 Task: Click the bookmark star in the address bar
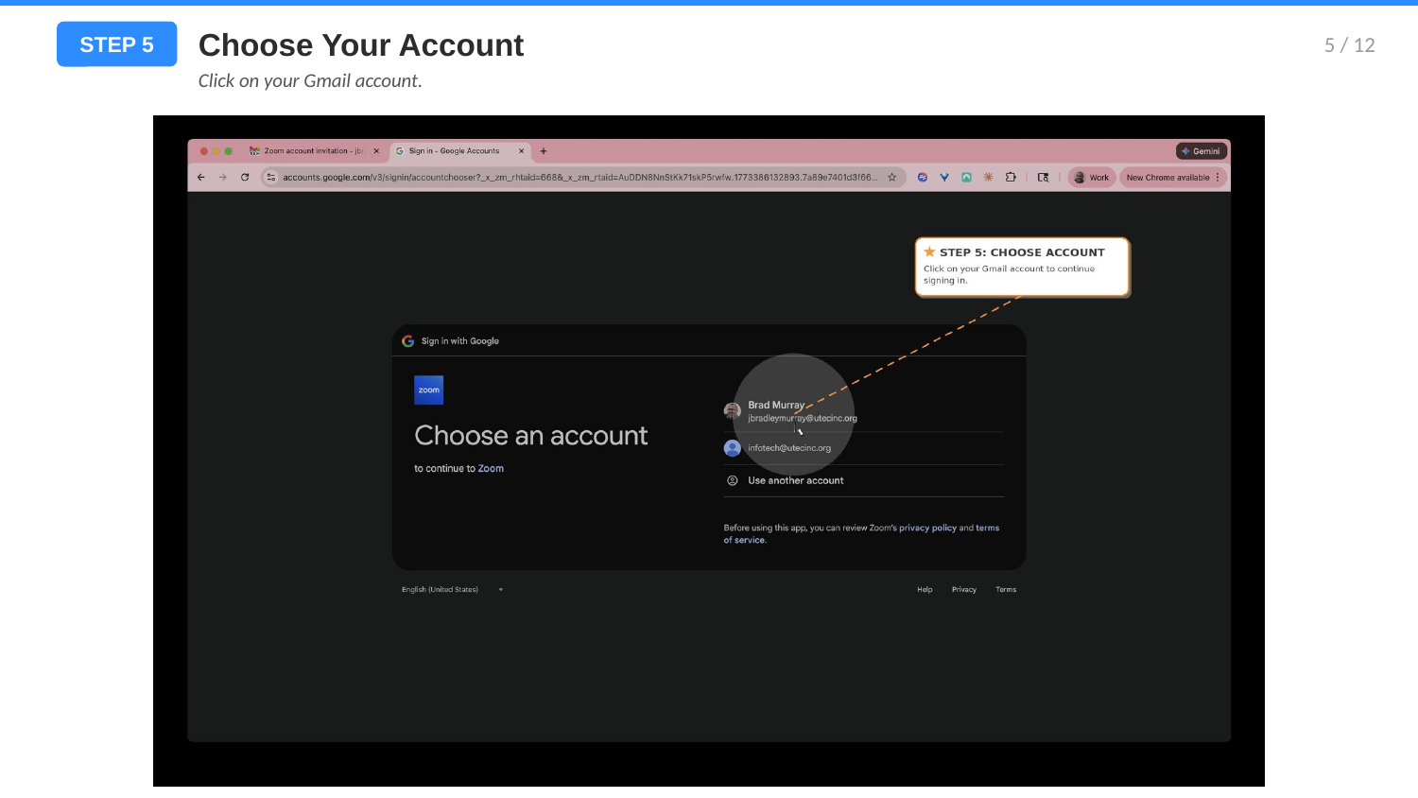pyautogui.click(x=892, y=177)
